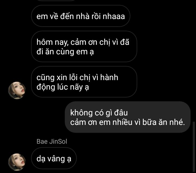Image resolution: width=196 pixels, height=173 pixels.
Task: Click the line 'động lúc nãy ạ'
Action: pos(63,87)
